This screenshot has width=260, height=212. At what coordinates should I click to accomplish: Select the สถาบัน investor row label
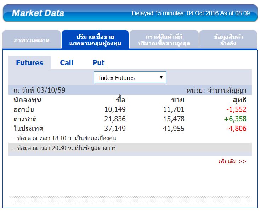point(24,109)
